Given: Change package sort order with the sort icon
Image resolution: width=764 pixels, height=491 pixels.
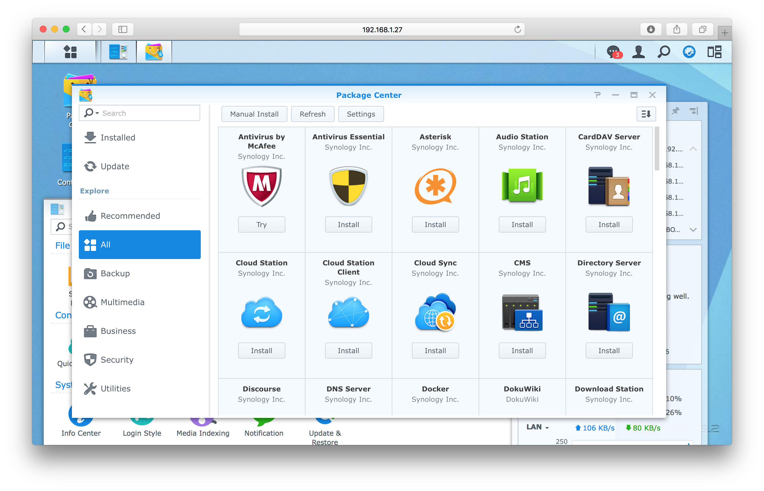Looking at the screenshot, I should (646, 114).
